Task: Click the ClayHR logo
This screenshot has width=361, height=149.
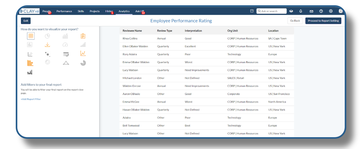Action: [x=29, y=11]
